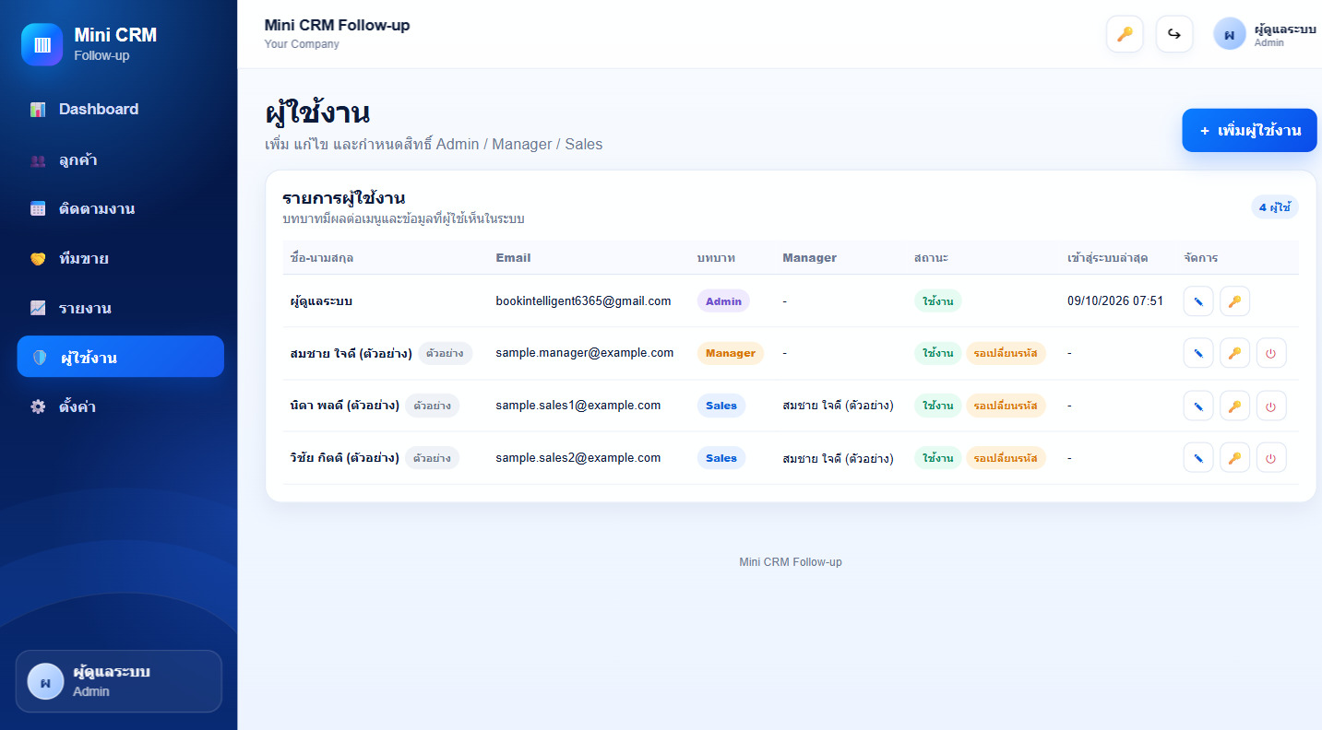
Task: Click the email sample.manager@example.com
Action: coord(585,353)
